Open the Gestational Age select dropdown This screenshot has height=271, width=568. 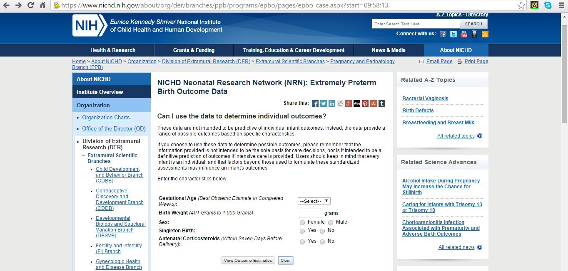314,201
